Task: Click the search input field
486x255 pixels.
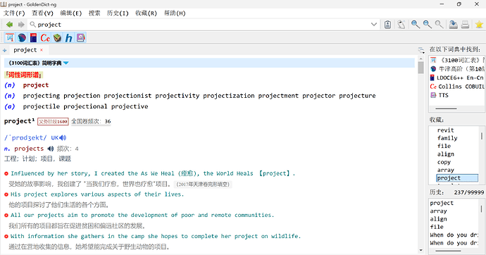Action: coord(203,25)
